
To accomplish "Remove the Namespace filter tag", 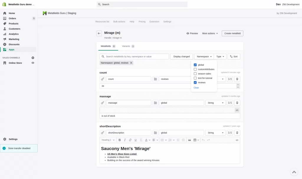I will tap(131, 63).
